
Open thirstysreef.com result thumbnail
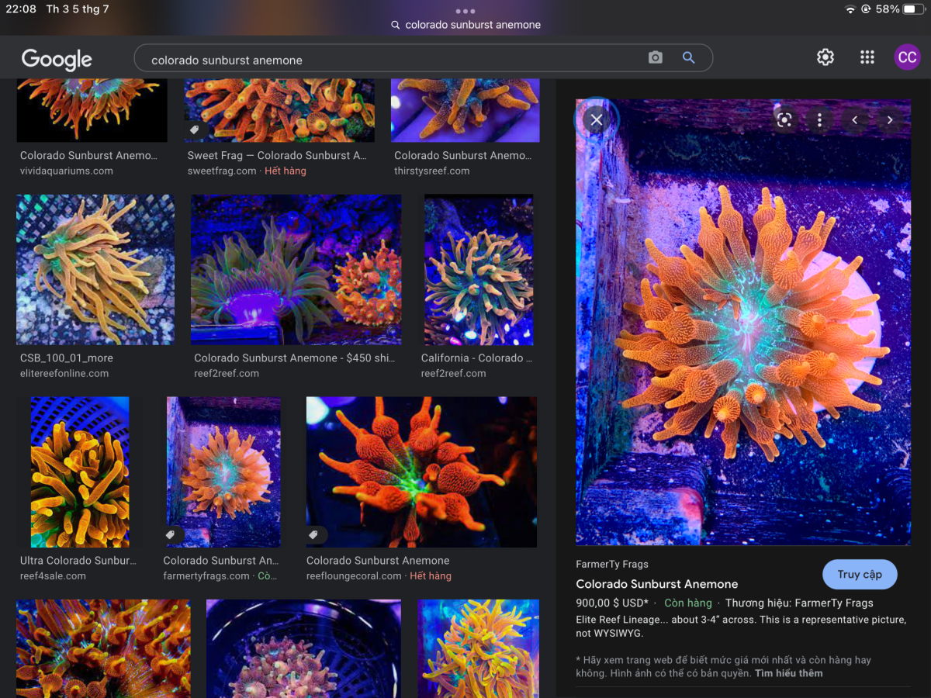tap(465, 110)
